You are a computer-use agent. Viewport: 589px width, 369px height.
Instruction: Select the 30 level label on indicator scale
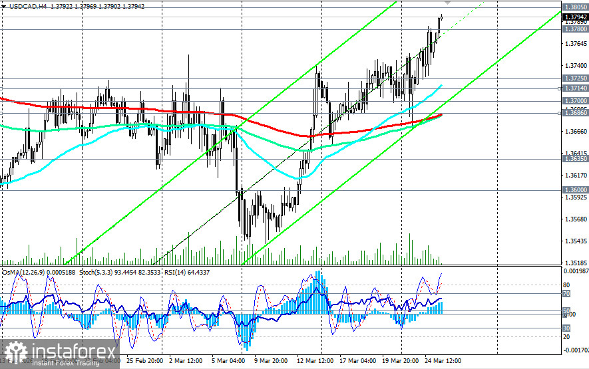566,328
